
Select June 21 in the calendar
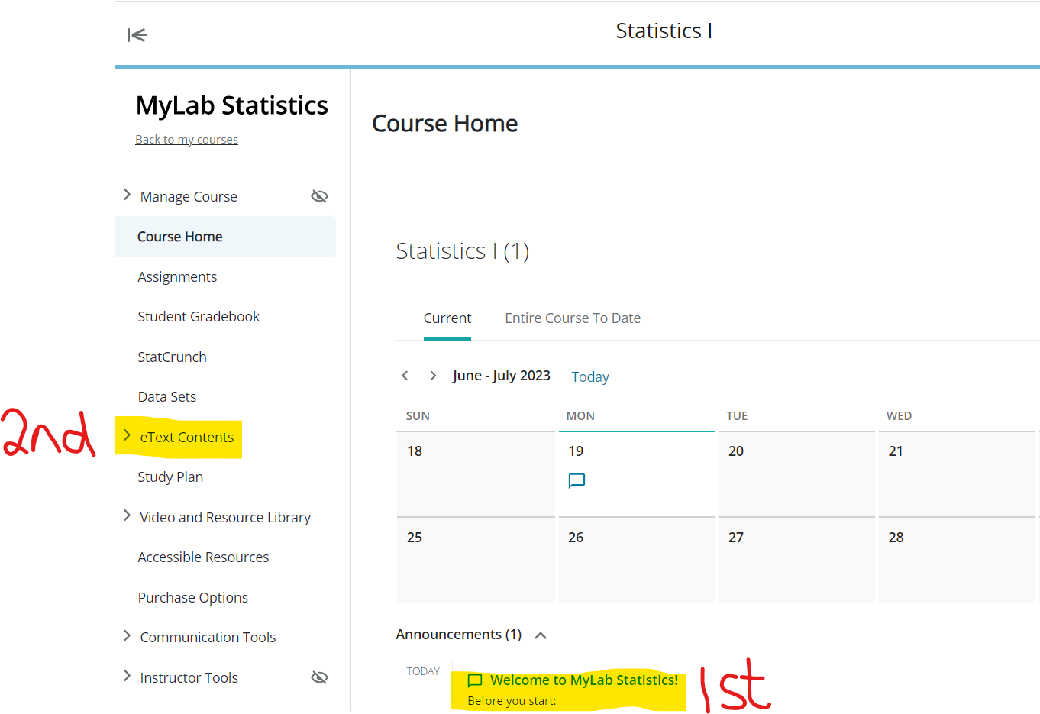click(957, 474)
